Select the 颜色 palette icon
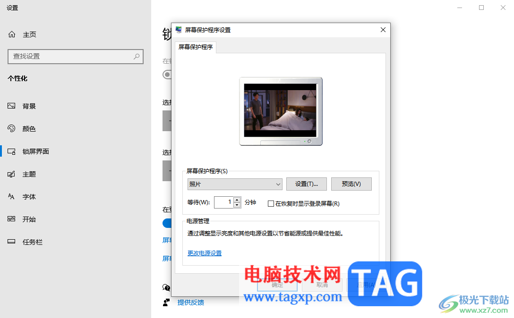 [x=11, y=128]
